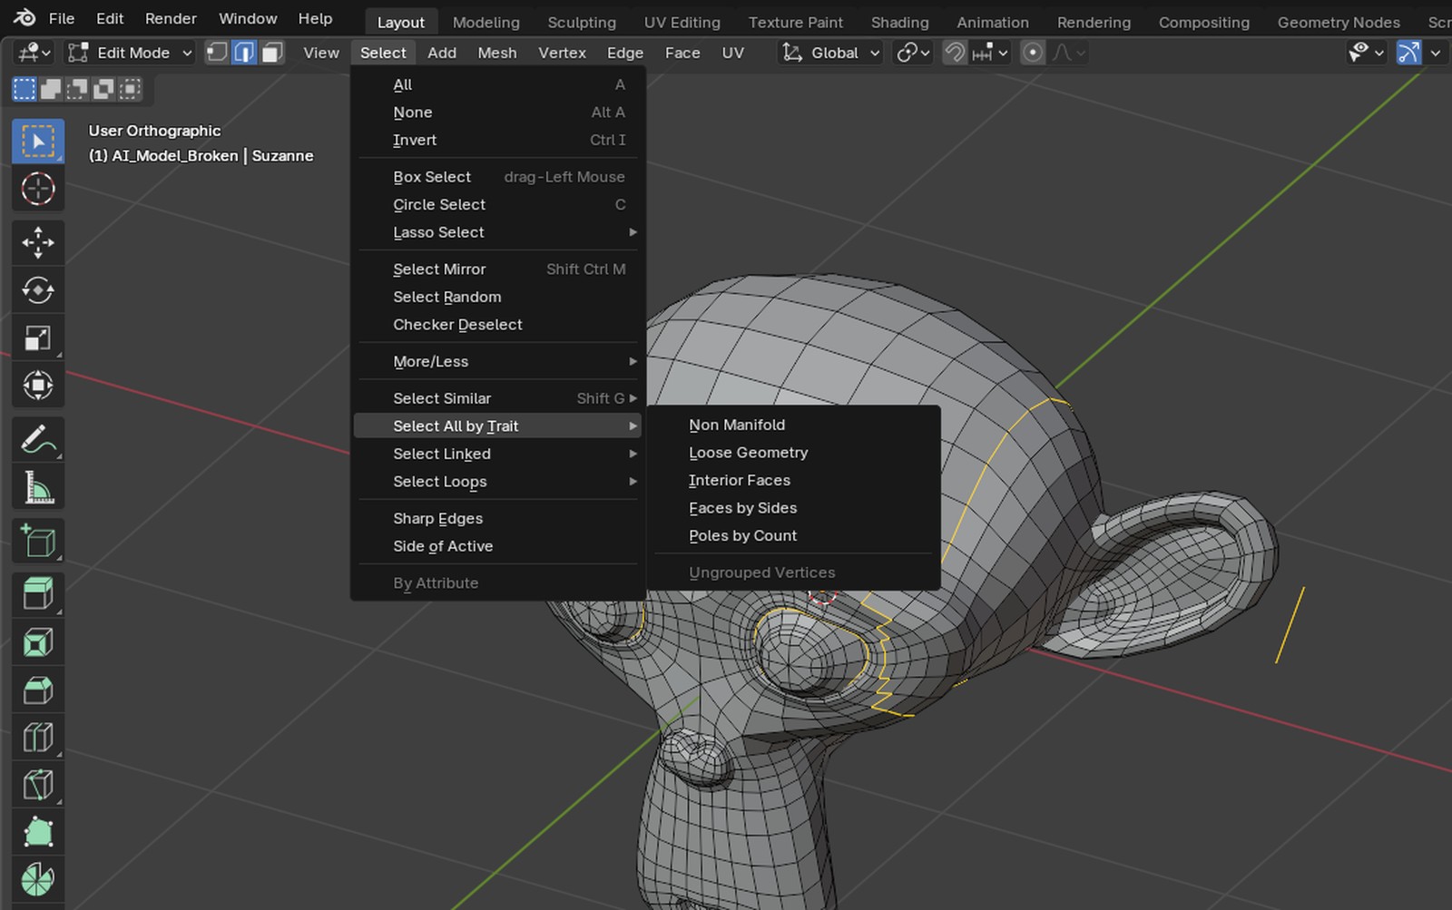Choose the Bevel tool
Viewport: 1452px width, 910px height.
click(x=38, y=690)
